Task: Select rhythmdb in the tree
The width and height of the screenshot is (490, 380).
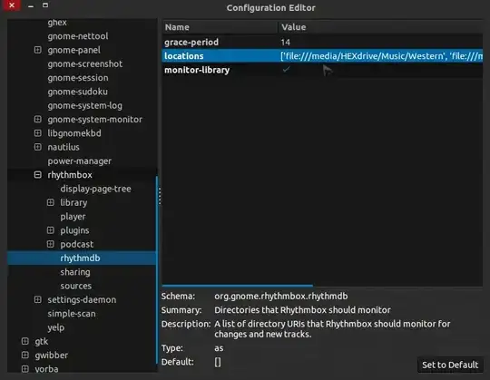Action: tap(80, 258)
